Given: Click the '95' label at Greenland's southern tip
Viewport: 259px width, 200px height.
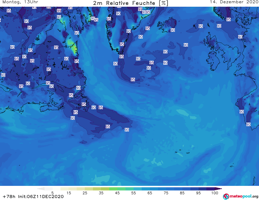Looking at the screenshot, I should tap(122, 57).
